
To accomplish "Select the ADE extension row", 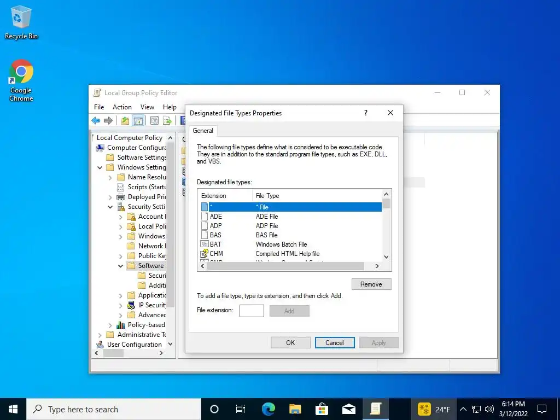I will point(291,217).
